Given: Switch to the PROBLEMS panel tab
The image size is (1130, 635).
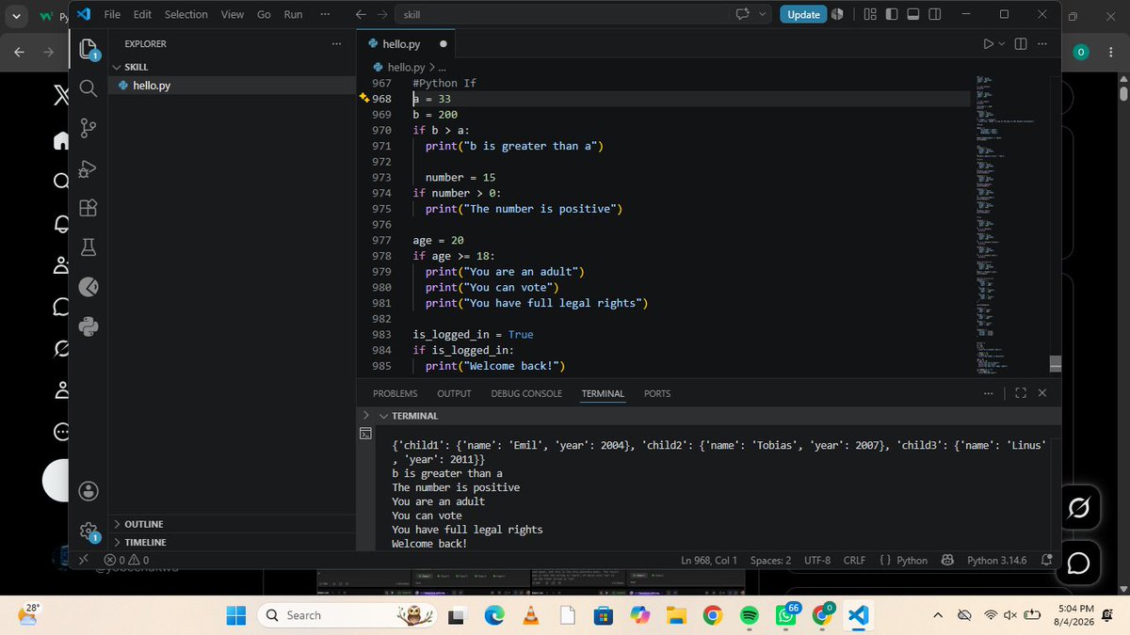Looking at the screenshot, I should [395, 393].
